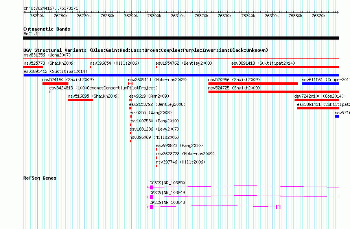
Task: Select the red nsv516895 loss bar
Action: 81,100
